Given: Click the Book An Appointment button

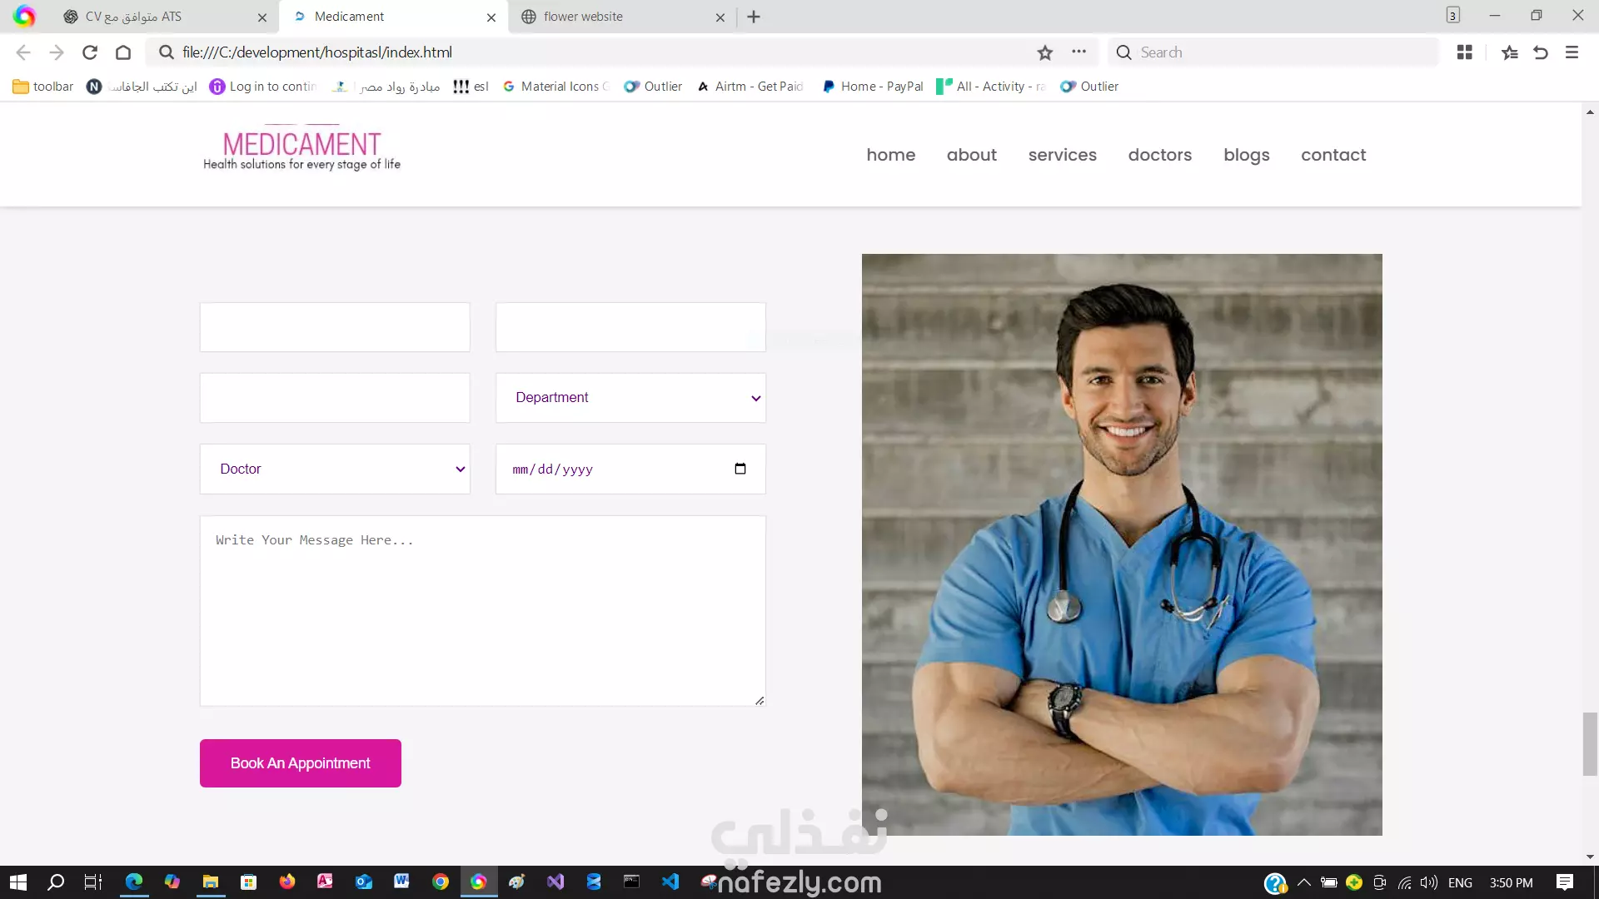Looking at the screenshot, I should click(300, 763).
